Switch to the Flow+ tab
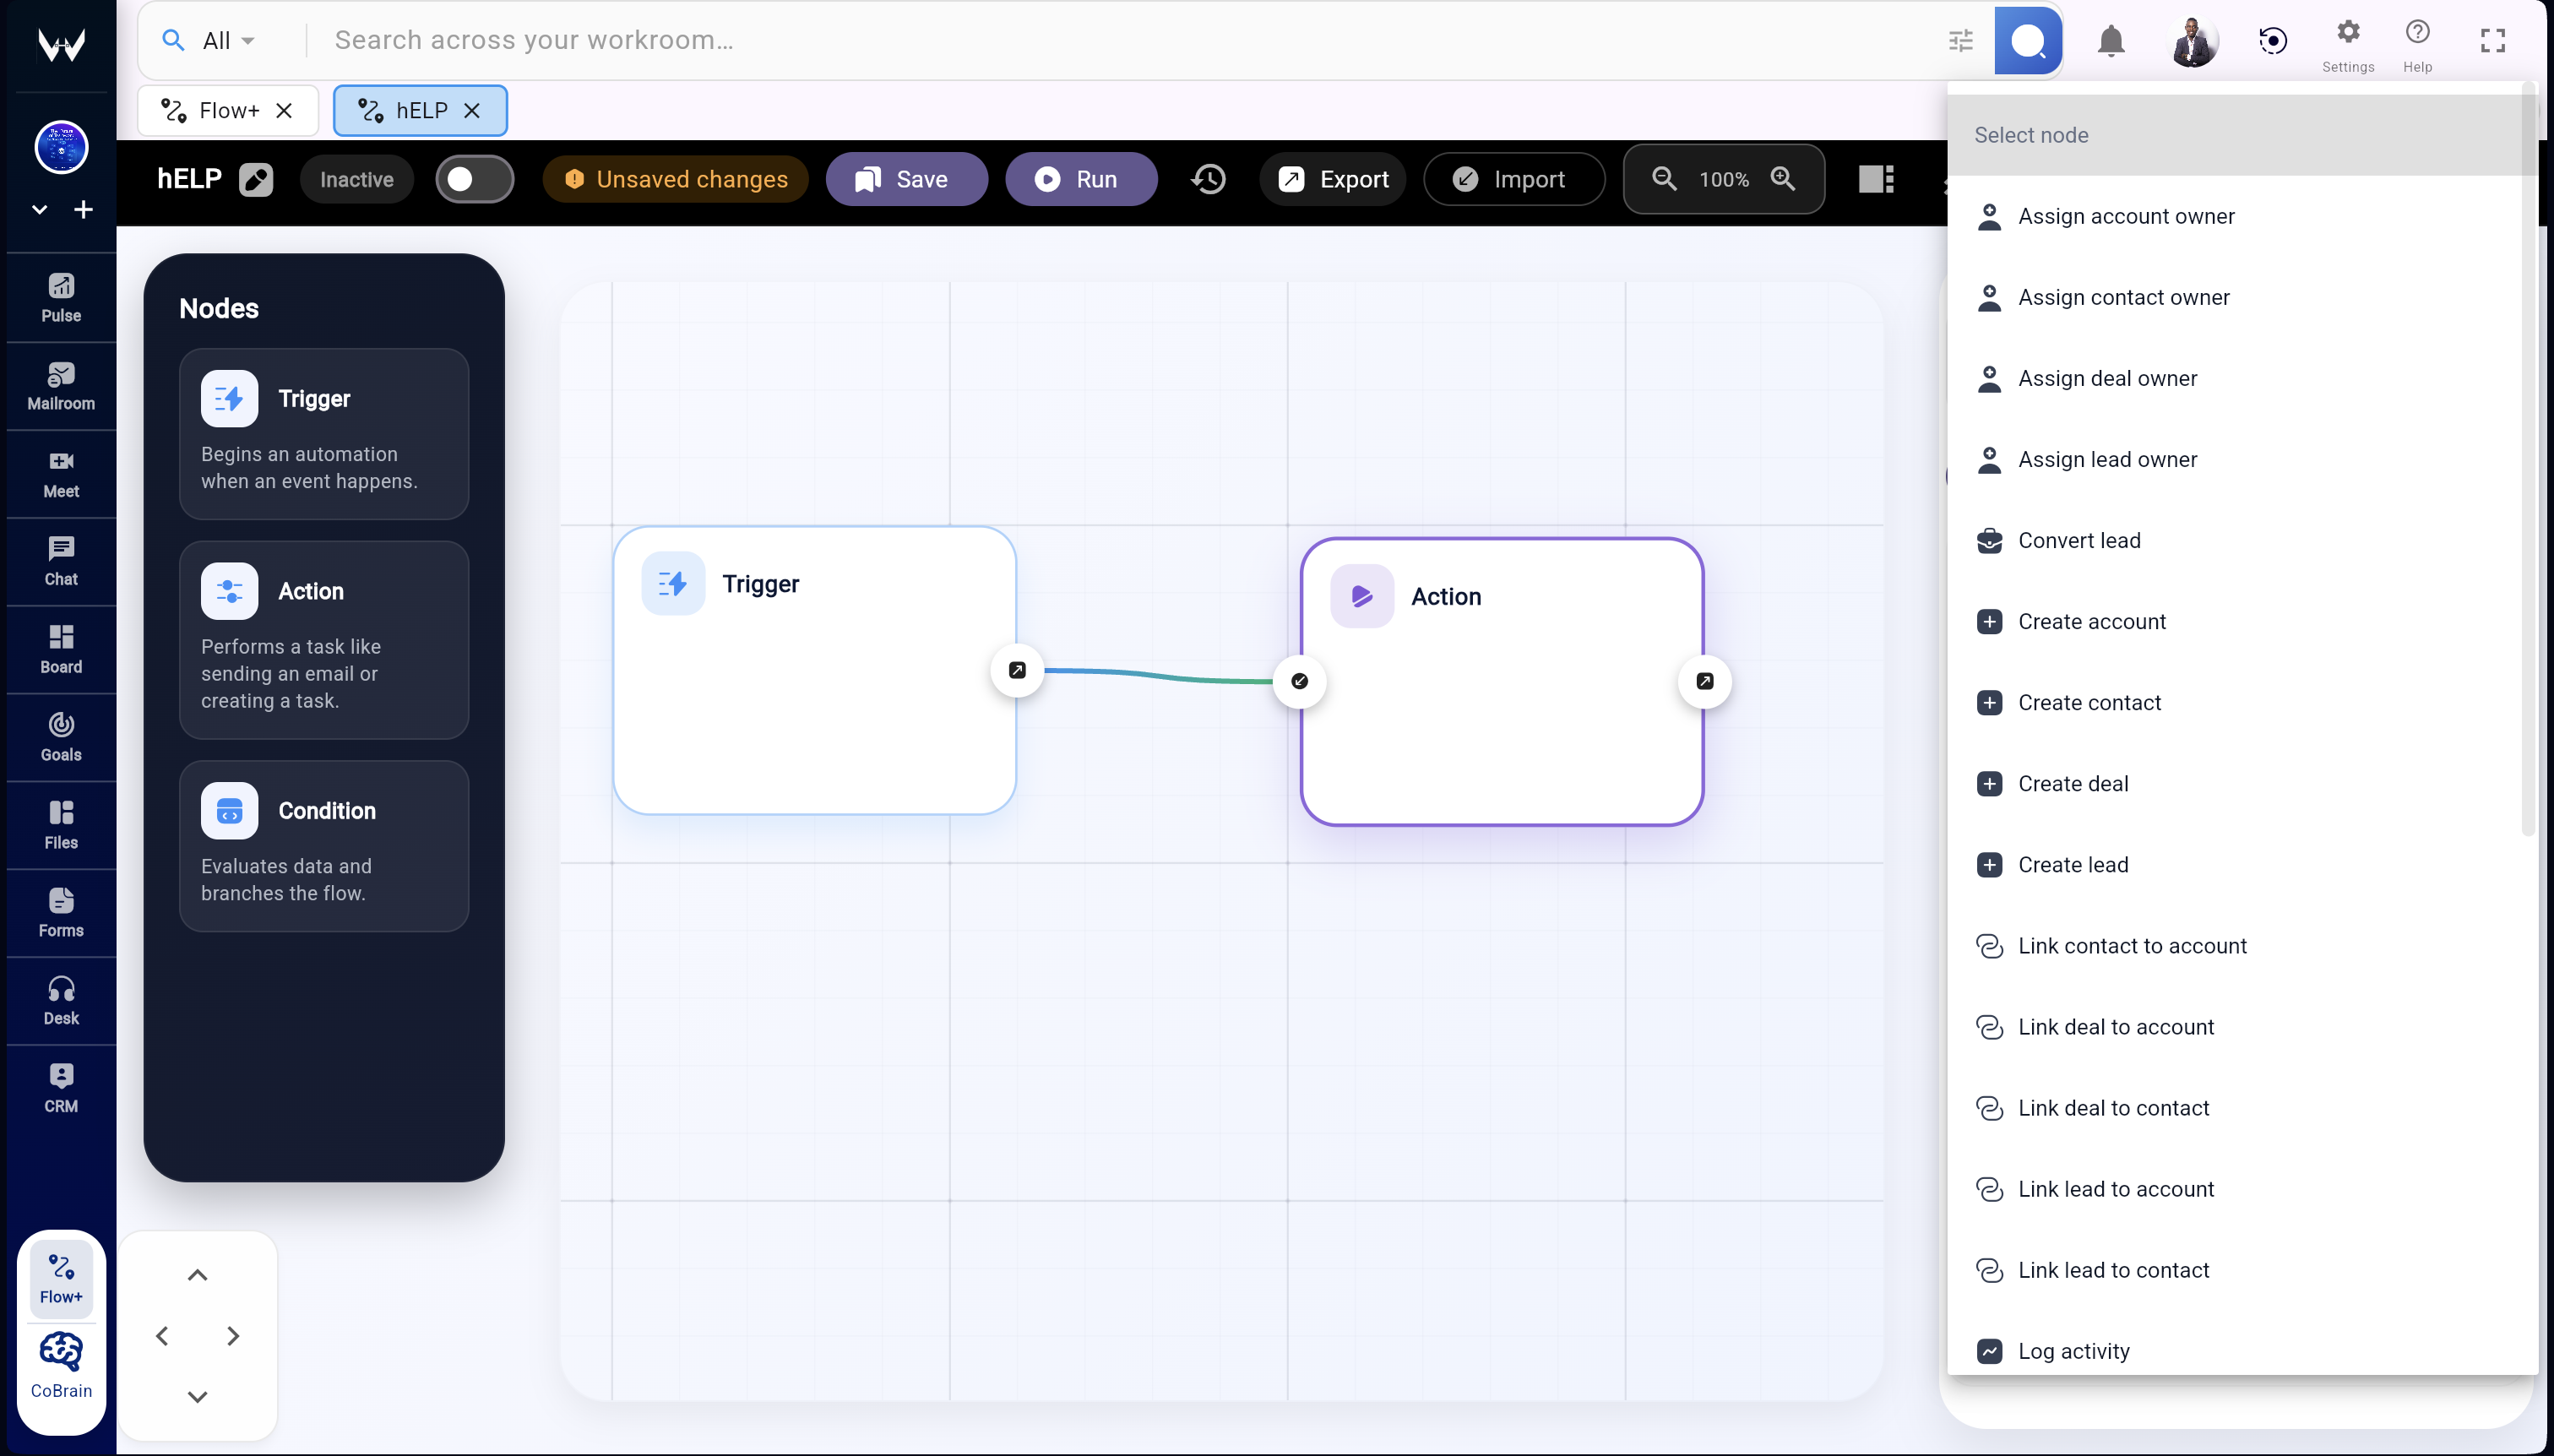This screenshot has width=2554, height=1456. 222,110
